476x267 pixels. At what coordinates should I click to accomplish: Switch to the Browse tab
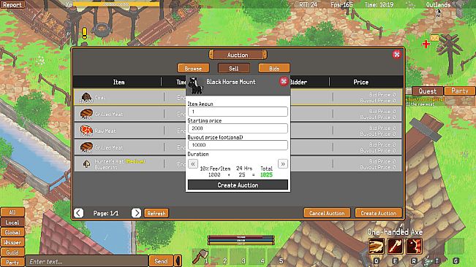pyautogui.click(x=193, y=68)
